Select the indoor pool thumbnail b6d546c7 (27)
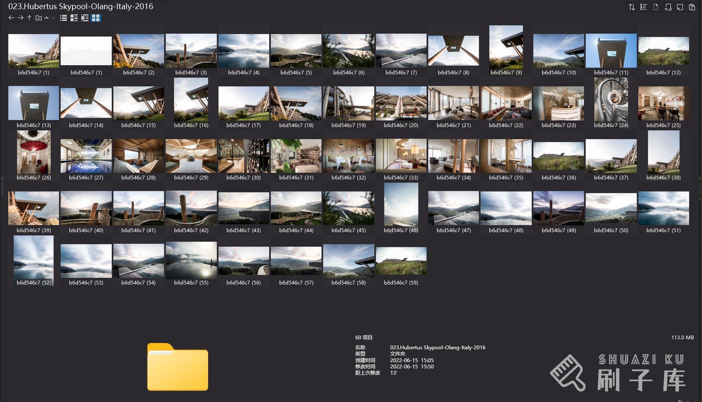 tap(86, 156)
